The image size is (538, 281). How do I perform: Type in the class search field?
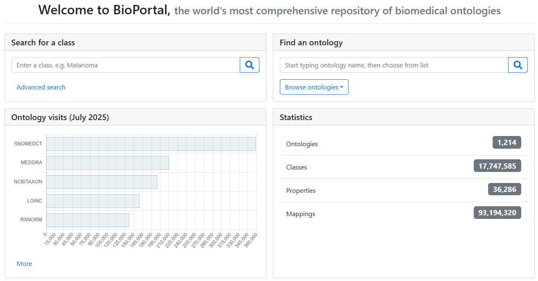pyautogui.click(x=126, y=65)
